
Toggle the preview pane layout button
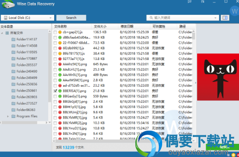coord(225,18)
